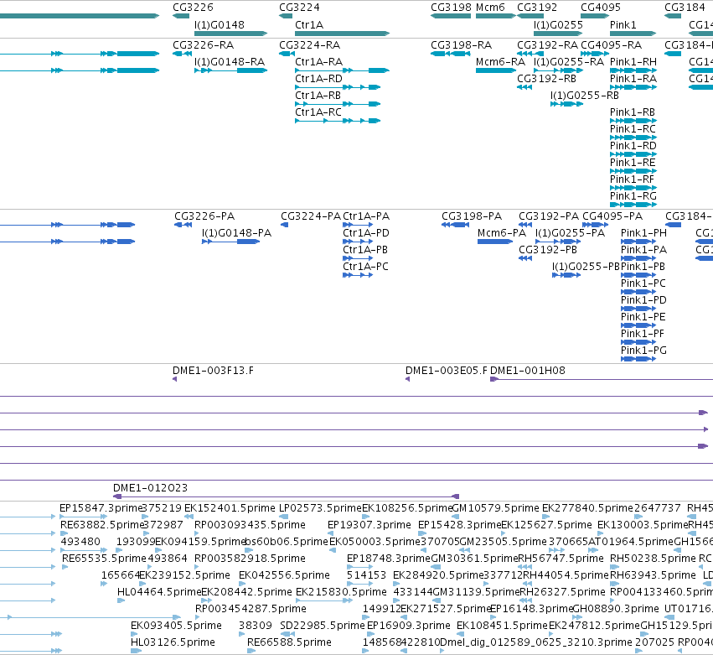713x655 pixels.
Task: Click the CG3198-RA transcript label
Action: [x=461, y=45]
